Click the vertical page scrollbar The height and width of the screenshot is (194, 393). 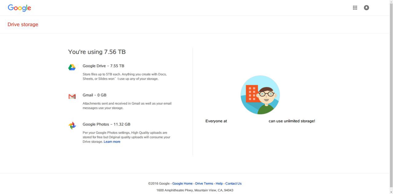coord(391,92)
